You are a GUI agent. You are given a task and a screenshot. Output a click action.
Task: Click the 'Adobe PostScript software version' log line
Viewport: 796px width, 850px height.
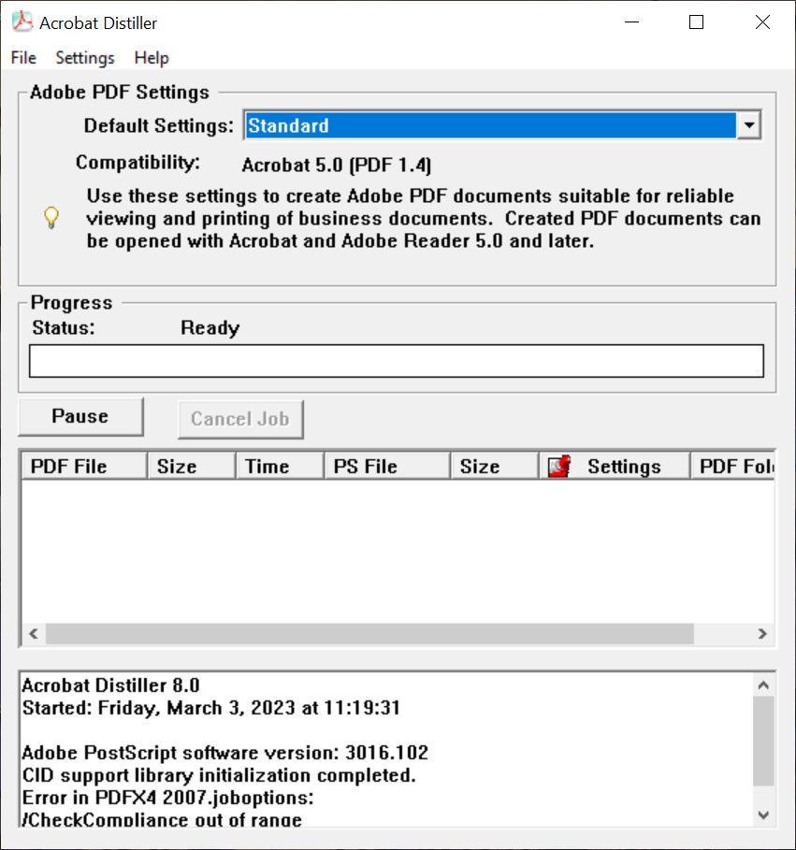(225, 753)
